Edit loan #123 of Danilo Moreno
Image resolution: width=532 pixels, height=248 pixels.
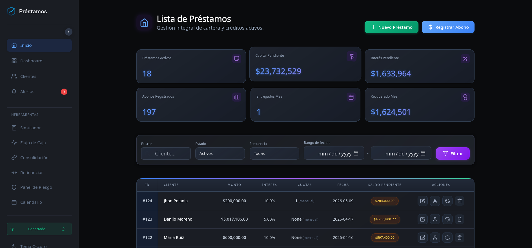click(x=423, y=219)
